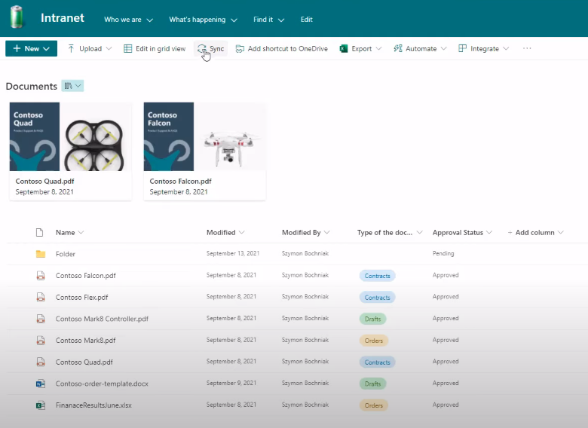Click the Pending status of Folder row

[443, 254]
